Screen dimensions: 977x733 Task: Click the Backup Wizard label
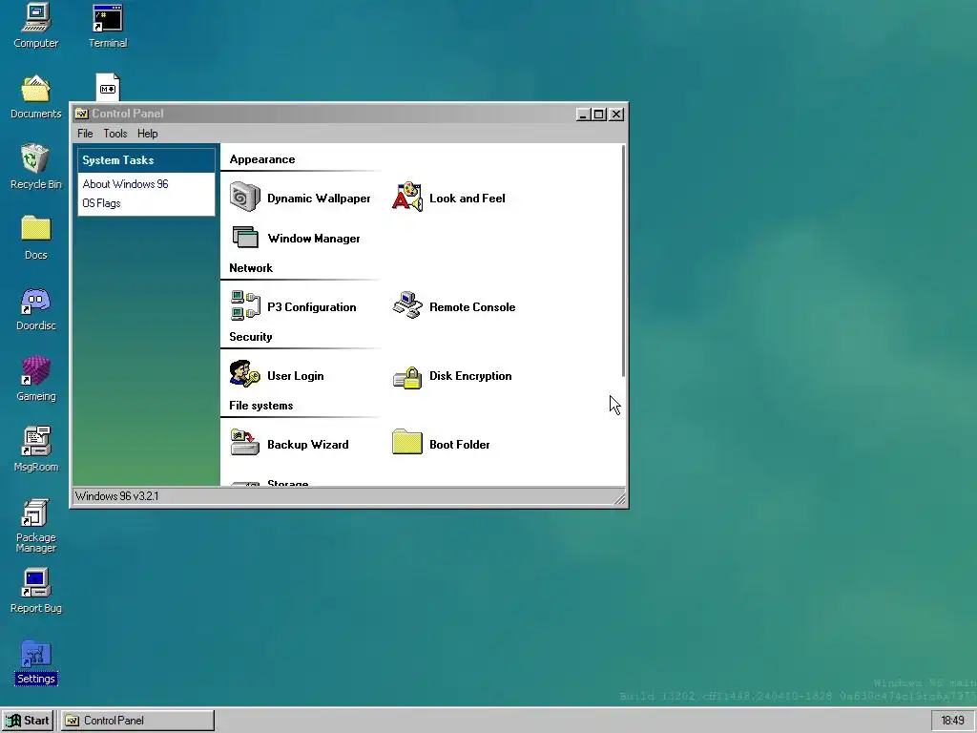[x=308, y=445]
